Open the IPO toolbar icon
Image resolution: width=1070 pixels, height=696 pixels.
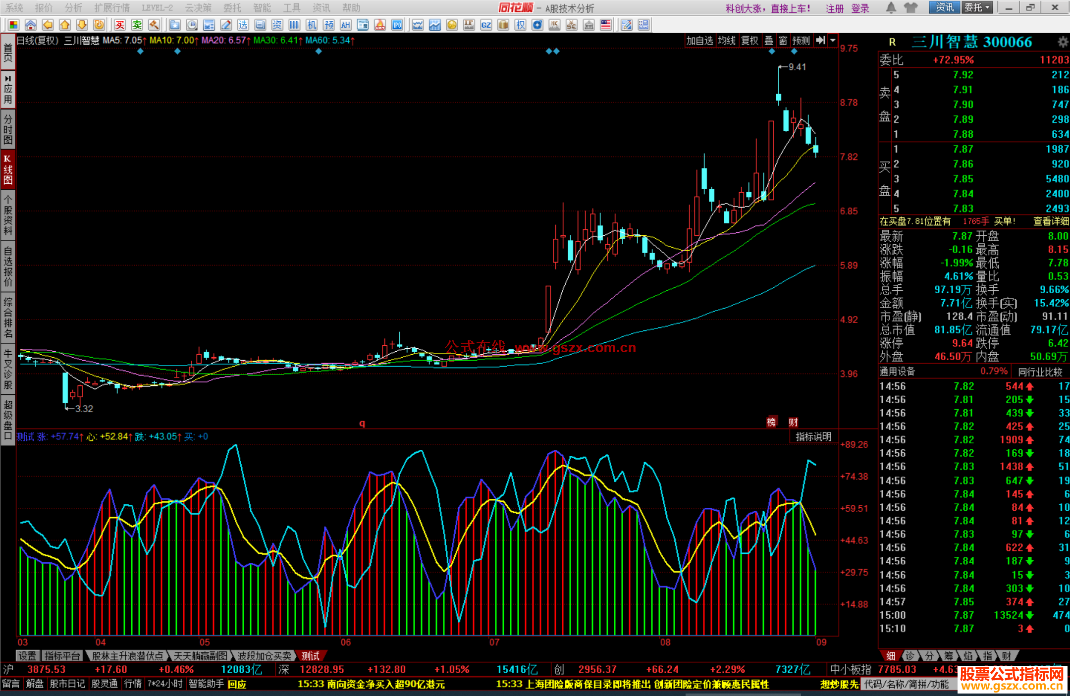tap(397, 25)
